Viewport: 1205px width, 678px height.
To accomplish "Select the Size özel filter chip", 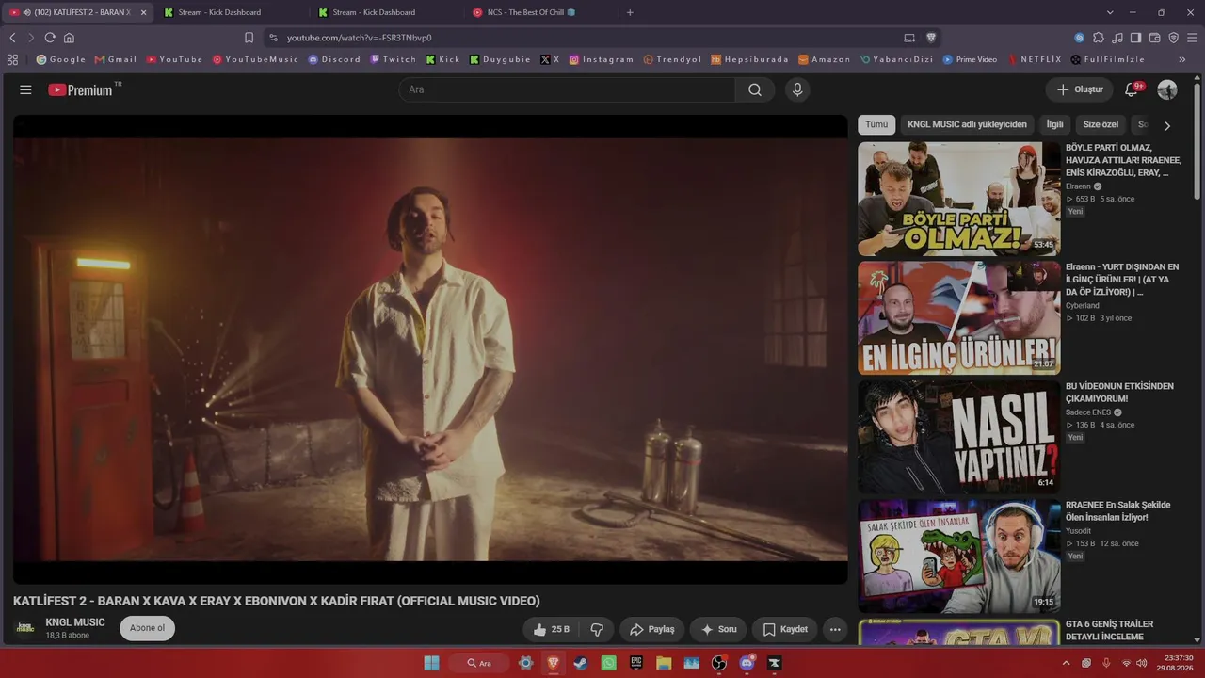I will (x=1101, y=124).
